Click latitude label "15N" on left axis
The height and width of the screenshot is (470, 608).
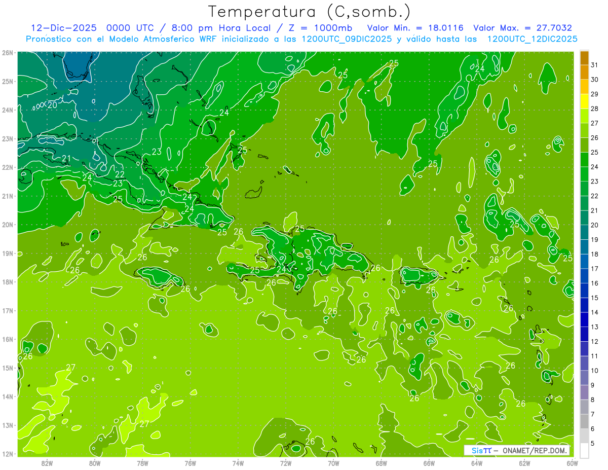click(x=8, y=368)
